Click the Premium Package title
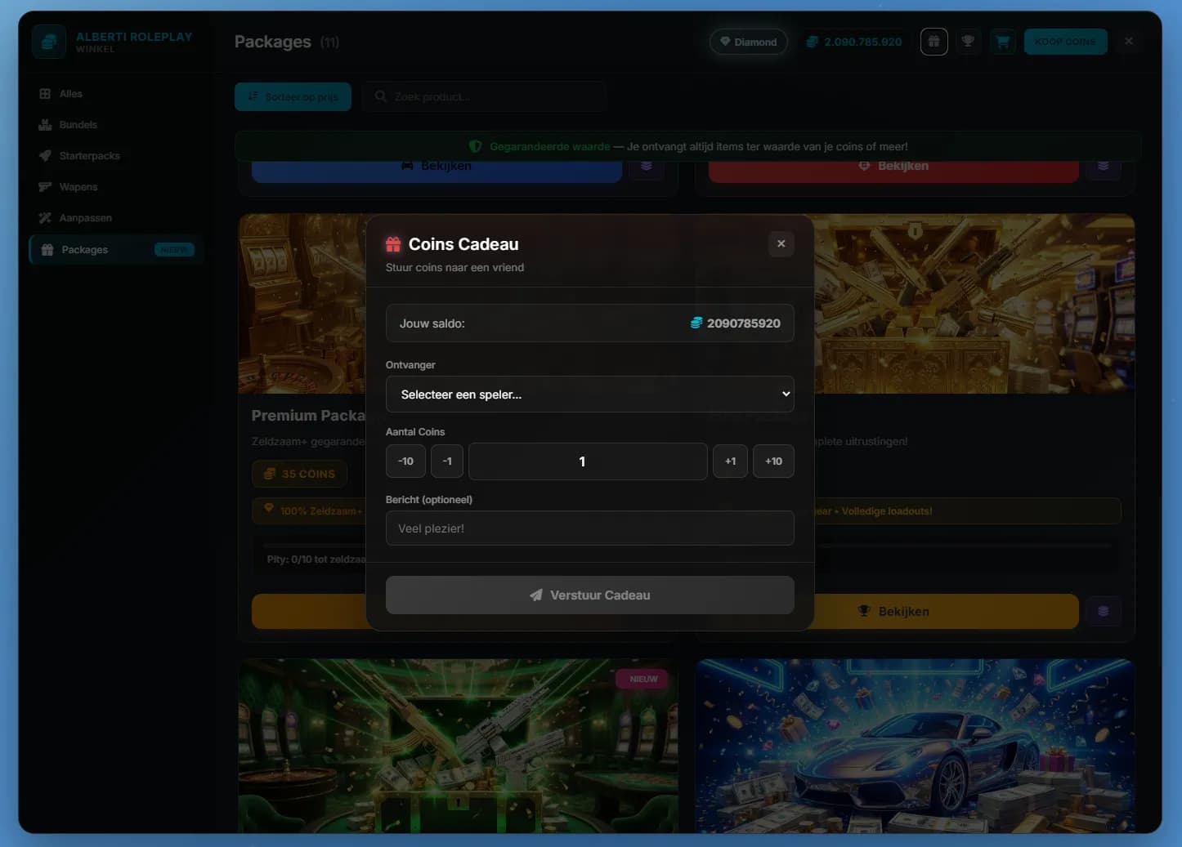This screenshot has width=1182, height=847. point(308,416)
